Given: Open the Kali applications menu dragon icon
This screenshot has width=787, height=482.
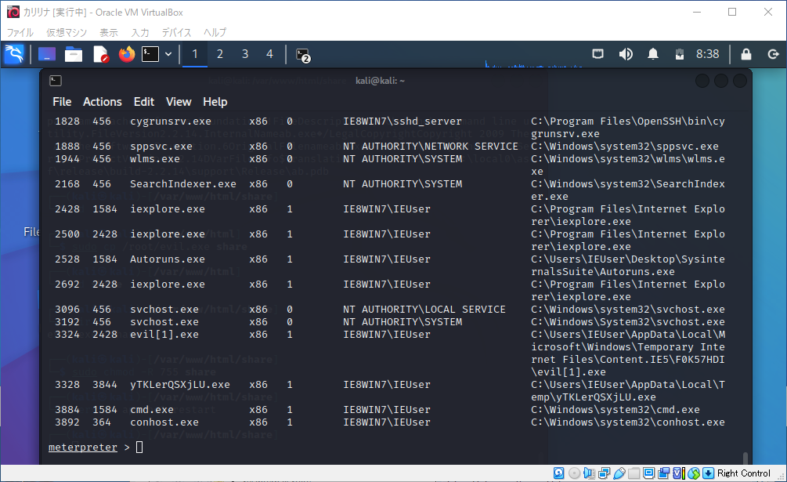Looking at the screenshot, I should click(14, 54).
